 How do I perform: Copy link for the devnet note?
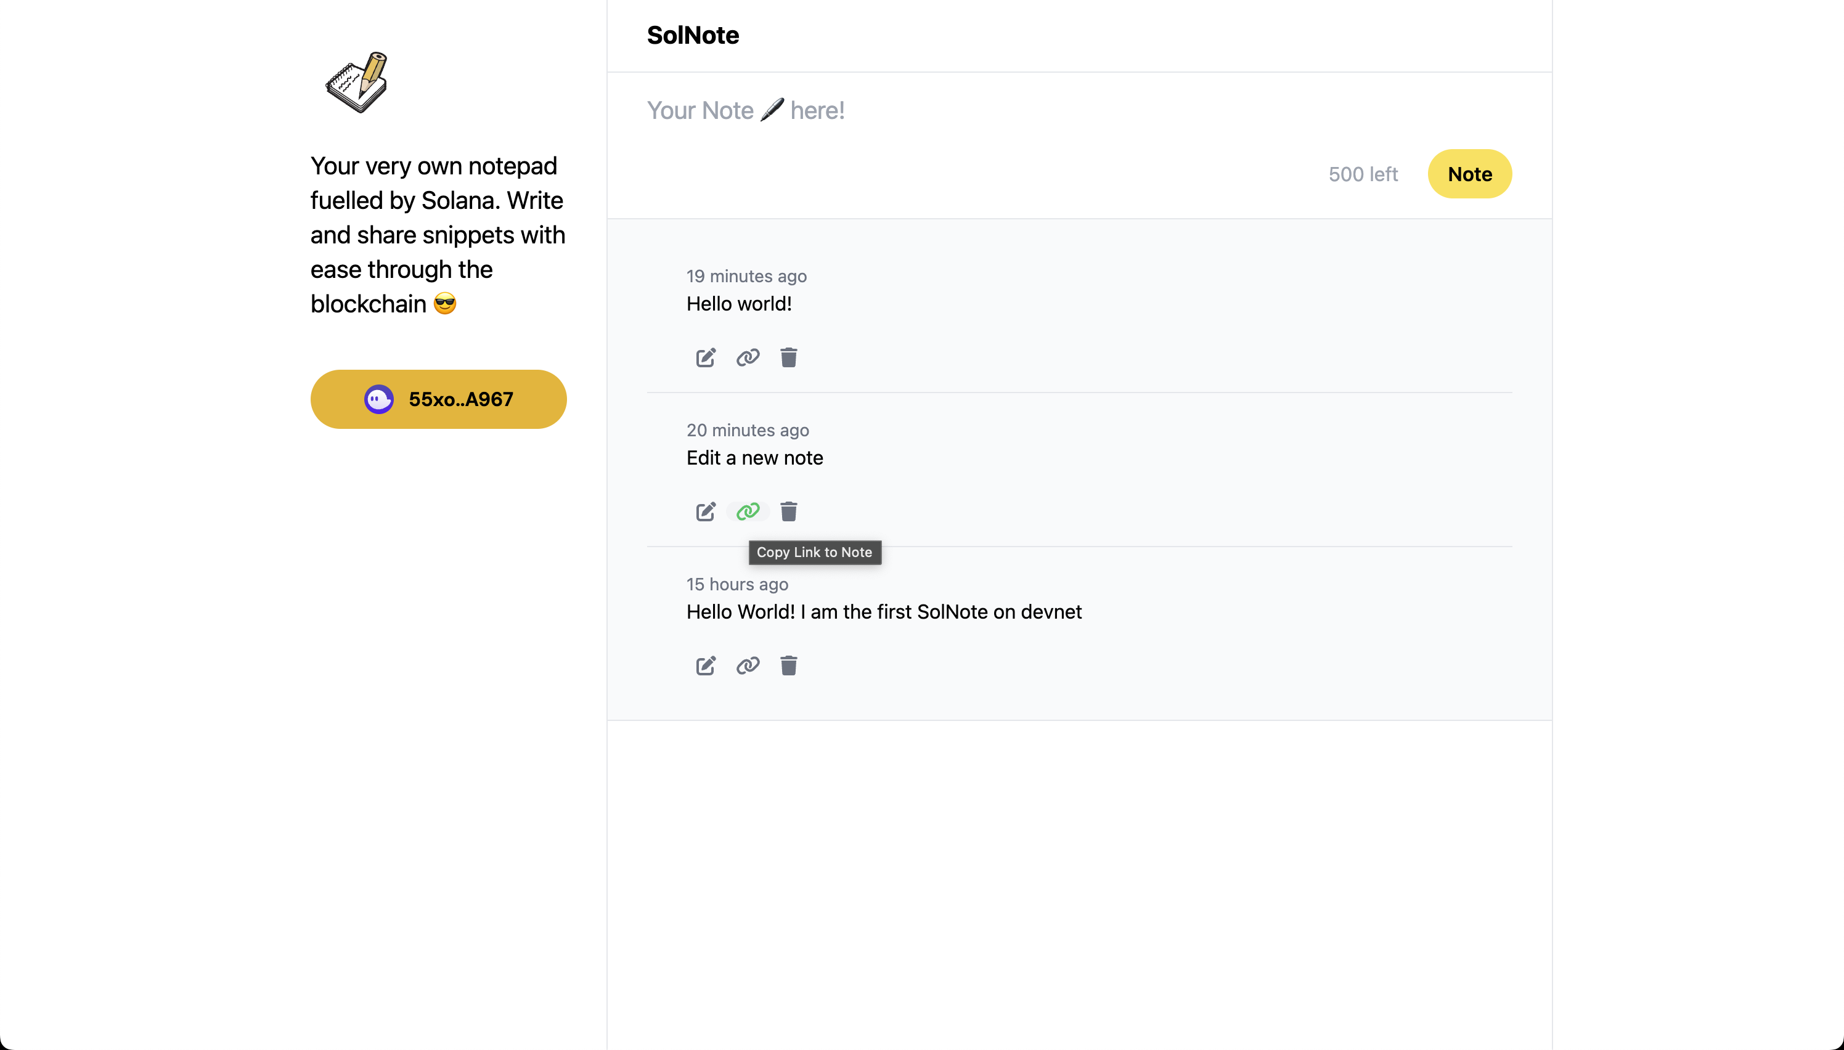[747, 665]
